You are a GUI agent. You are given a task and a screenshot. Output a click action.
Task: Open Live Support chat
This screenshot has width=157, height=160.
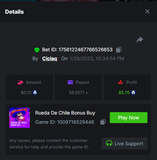click(x=125, y=143)
